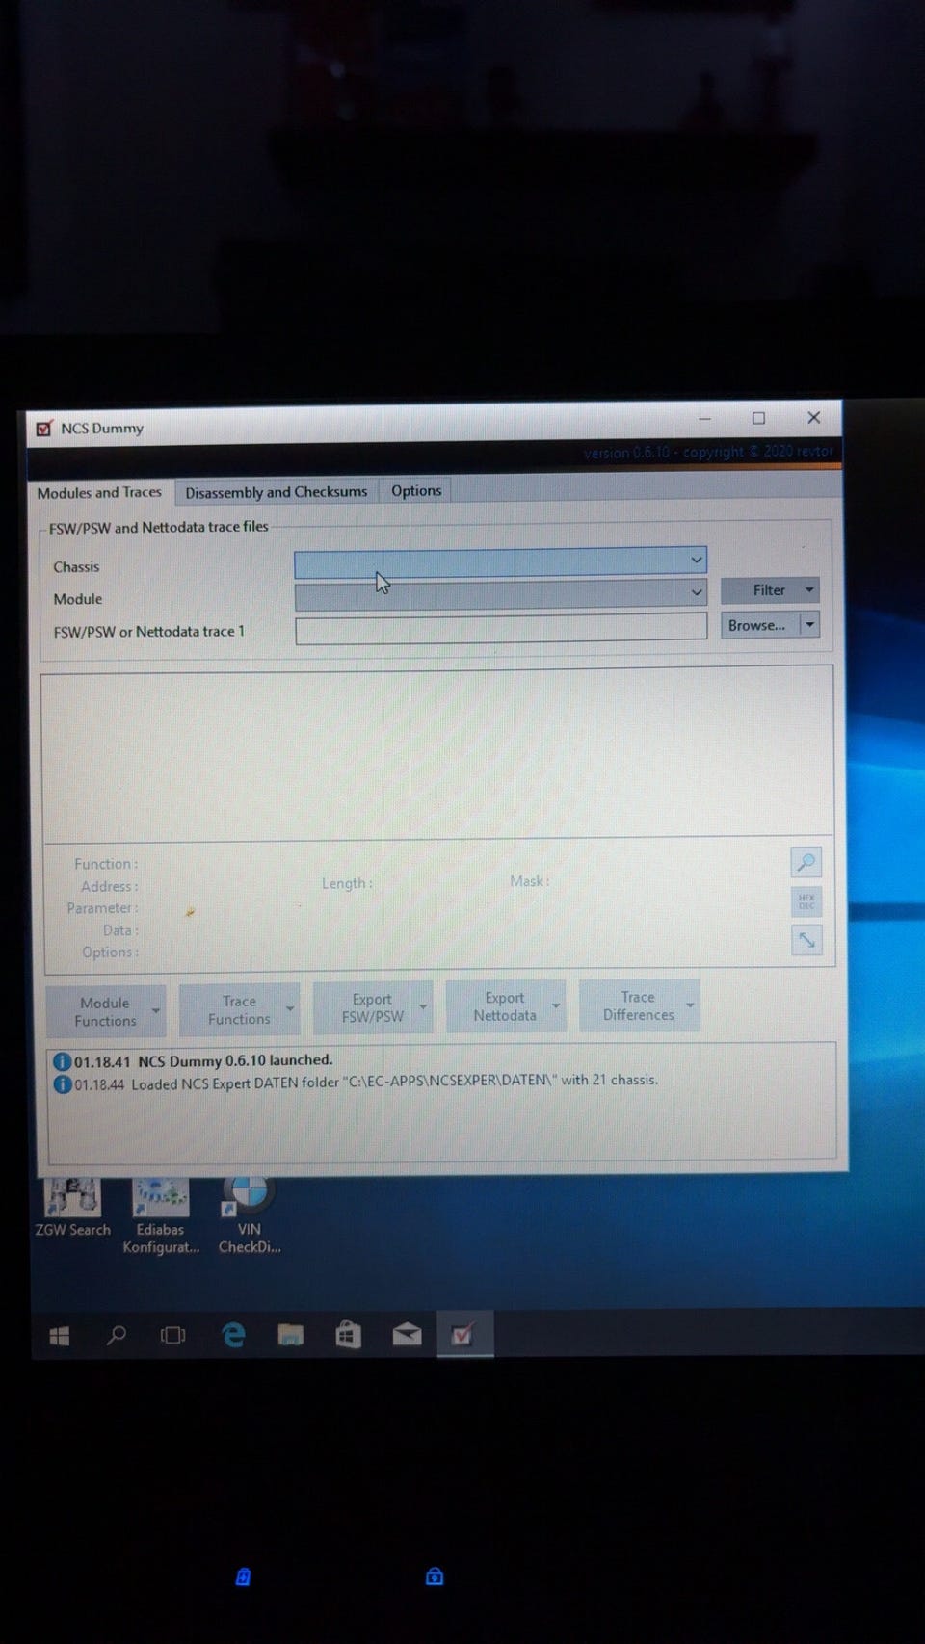
Task: Switch to Modules and Traces tab
Action: point(99,492)
